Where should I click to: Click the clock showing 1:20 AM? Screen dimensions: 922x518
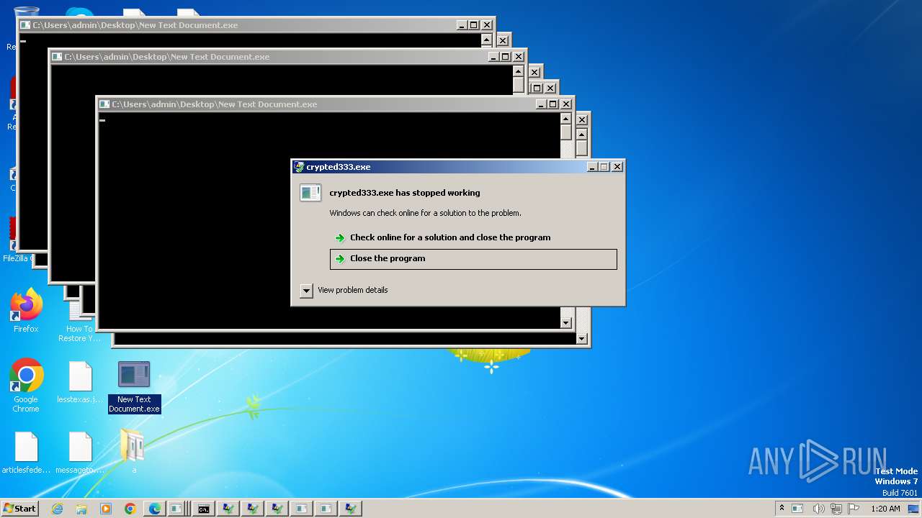coord(885,509)
